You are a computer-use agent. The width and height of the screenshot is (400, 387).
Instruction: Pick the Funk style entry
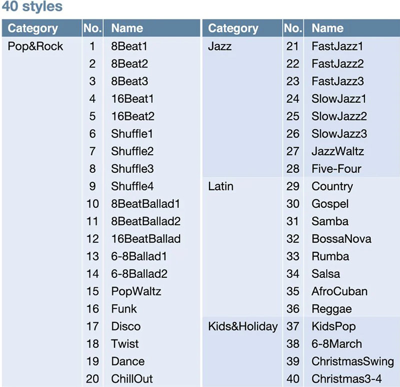[x=124, y=309]
